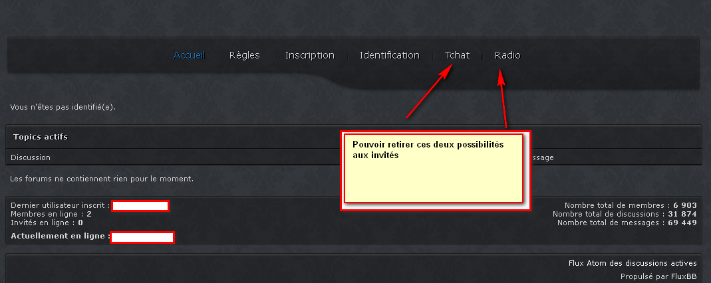
Task: Click the redacted currently online user name
Action: pos(142,237)
